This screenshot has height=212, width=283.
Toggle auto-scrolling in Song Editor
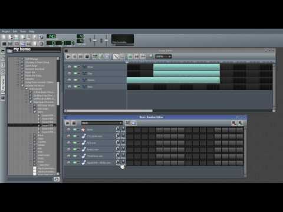click(130, 57)
